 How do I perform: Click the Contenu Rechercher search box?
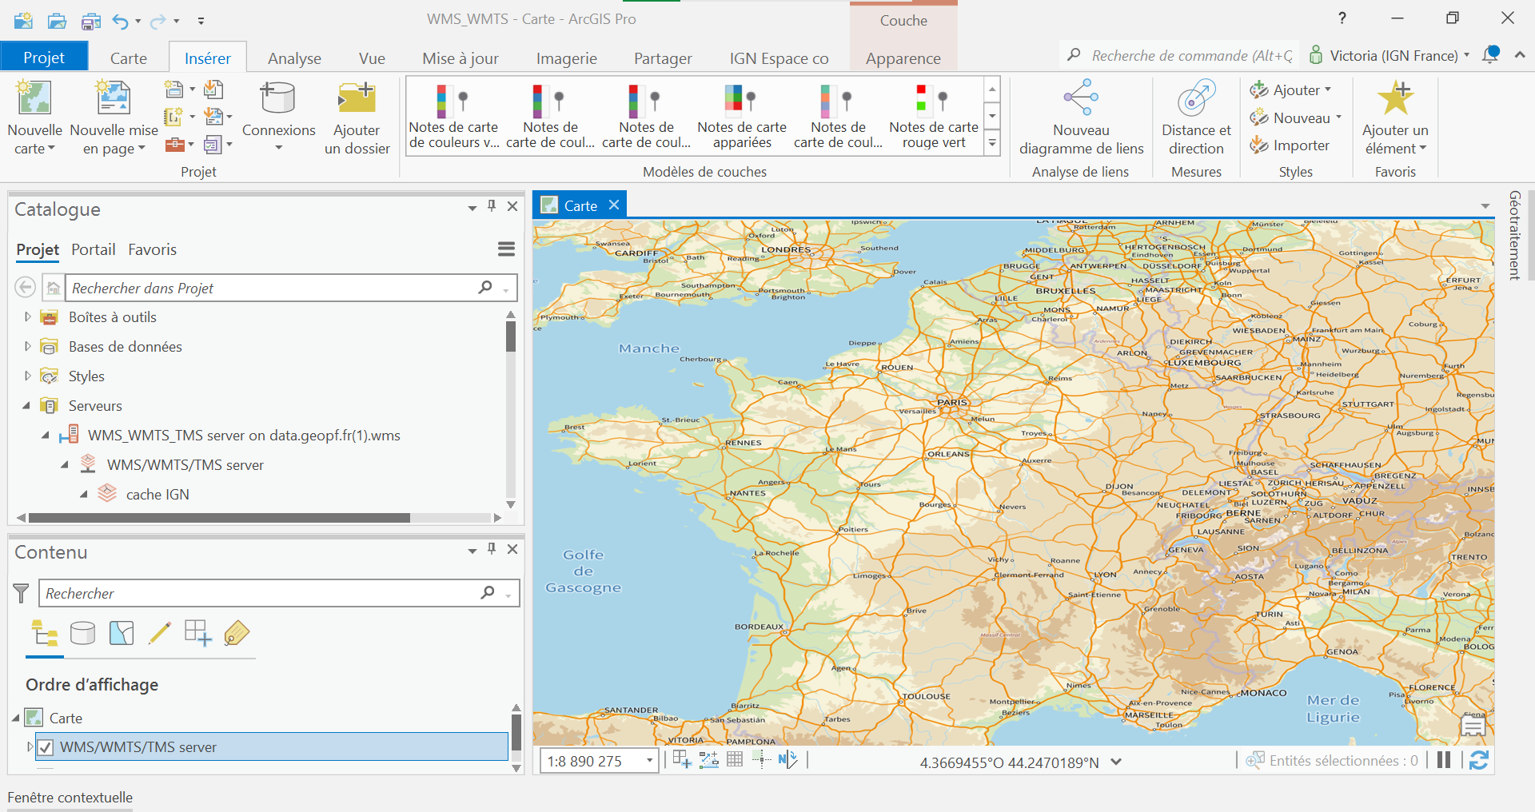pos(279,593)
